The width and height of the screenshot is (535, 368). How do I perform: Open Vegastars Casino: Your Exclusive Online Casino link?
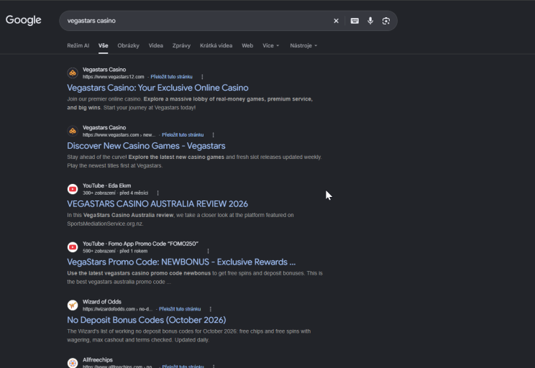point(157,88)
